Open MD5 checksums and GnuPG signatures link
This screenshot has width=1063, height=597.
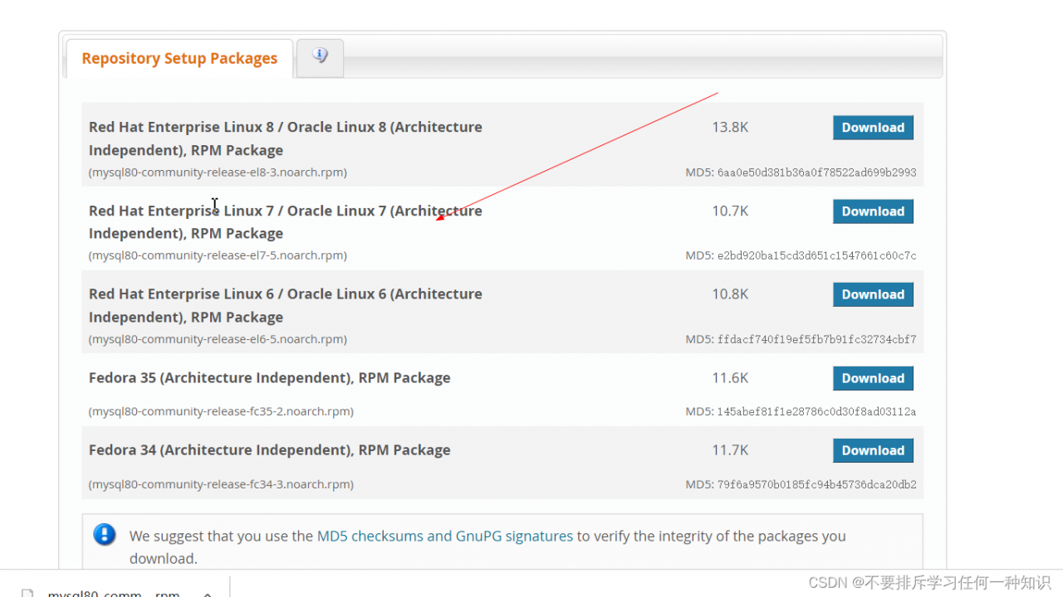pyautogui.click(x=445, y=536)
